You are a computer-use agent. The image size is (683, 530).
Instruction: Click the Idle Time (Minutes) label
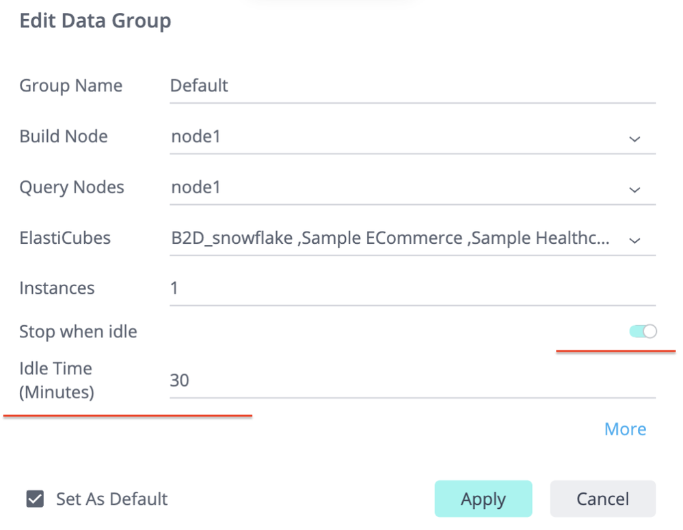56,380
